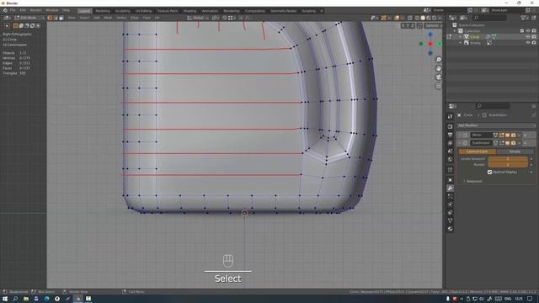Open the Particles properties tab icon

coord(450,196)
